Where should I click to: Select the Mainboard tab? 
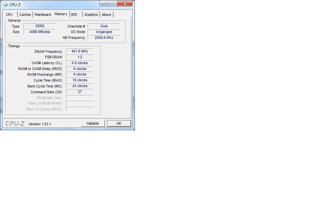tap(43, 15)
